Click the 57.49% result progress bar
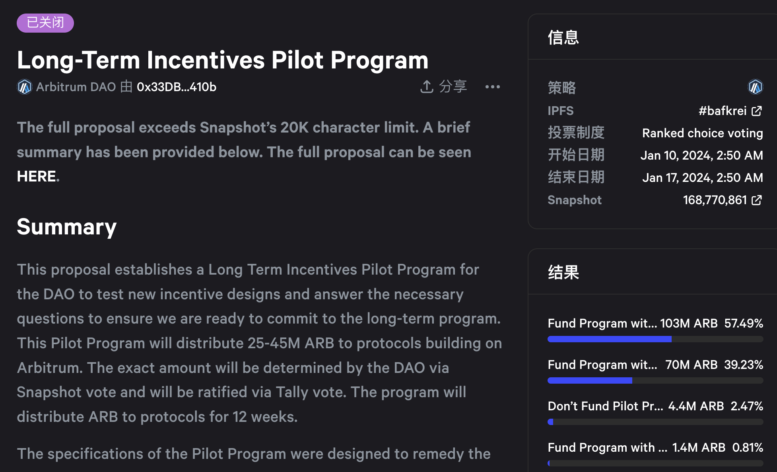Screen dimensions: 777x472 [x=655, y=339]
